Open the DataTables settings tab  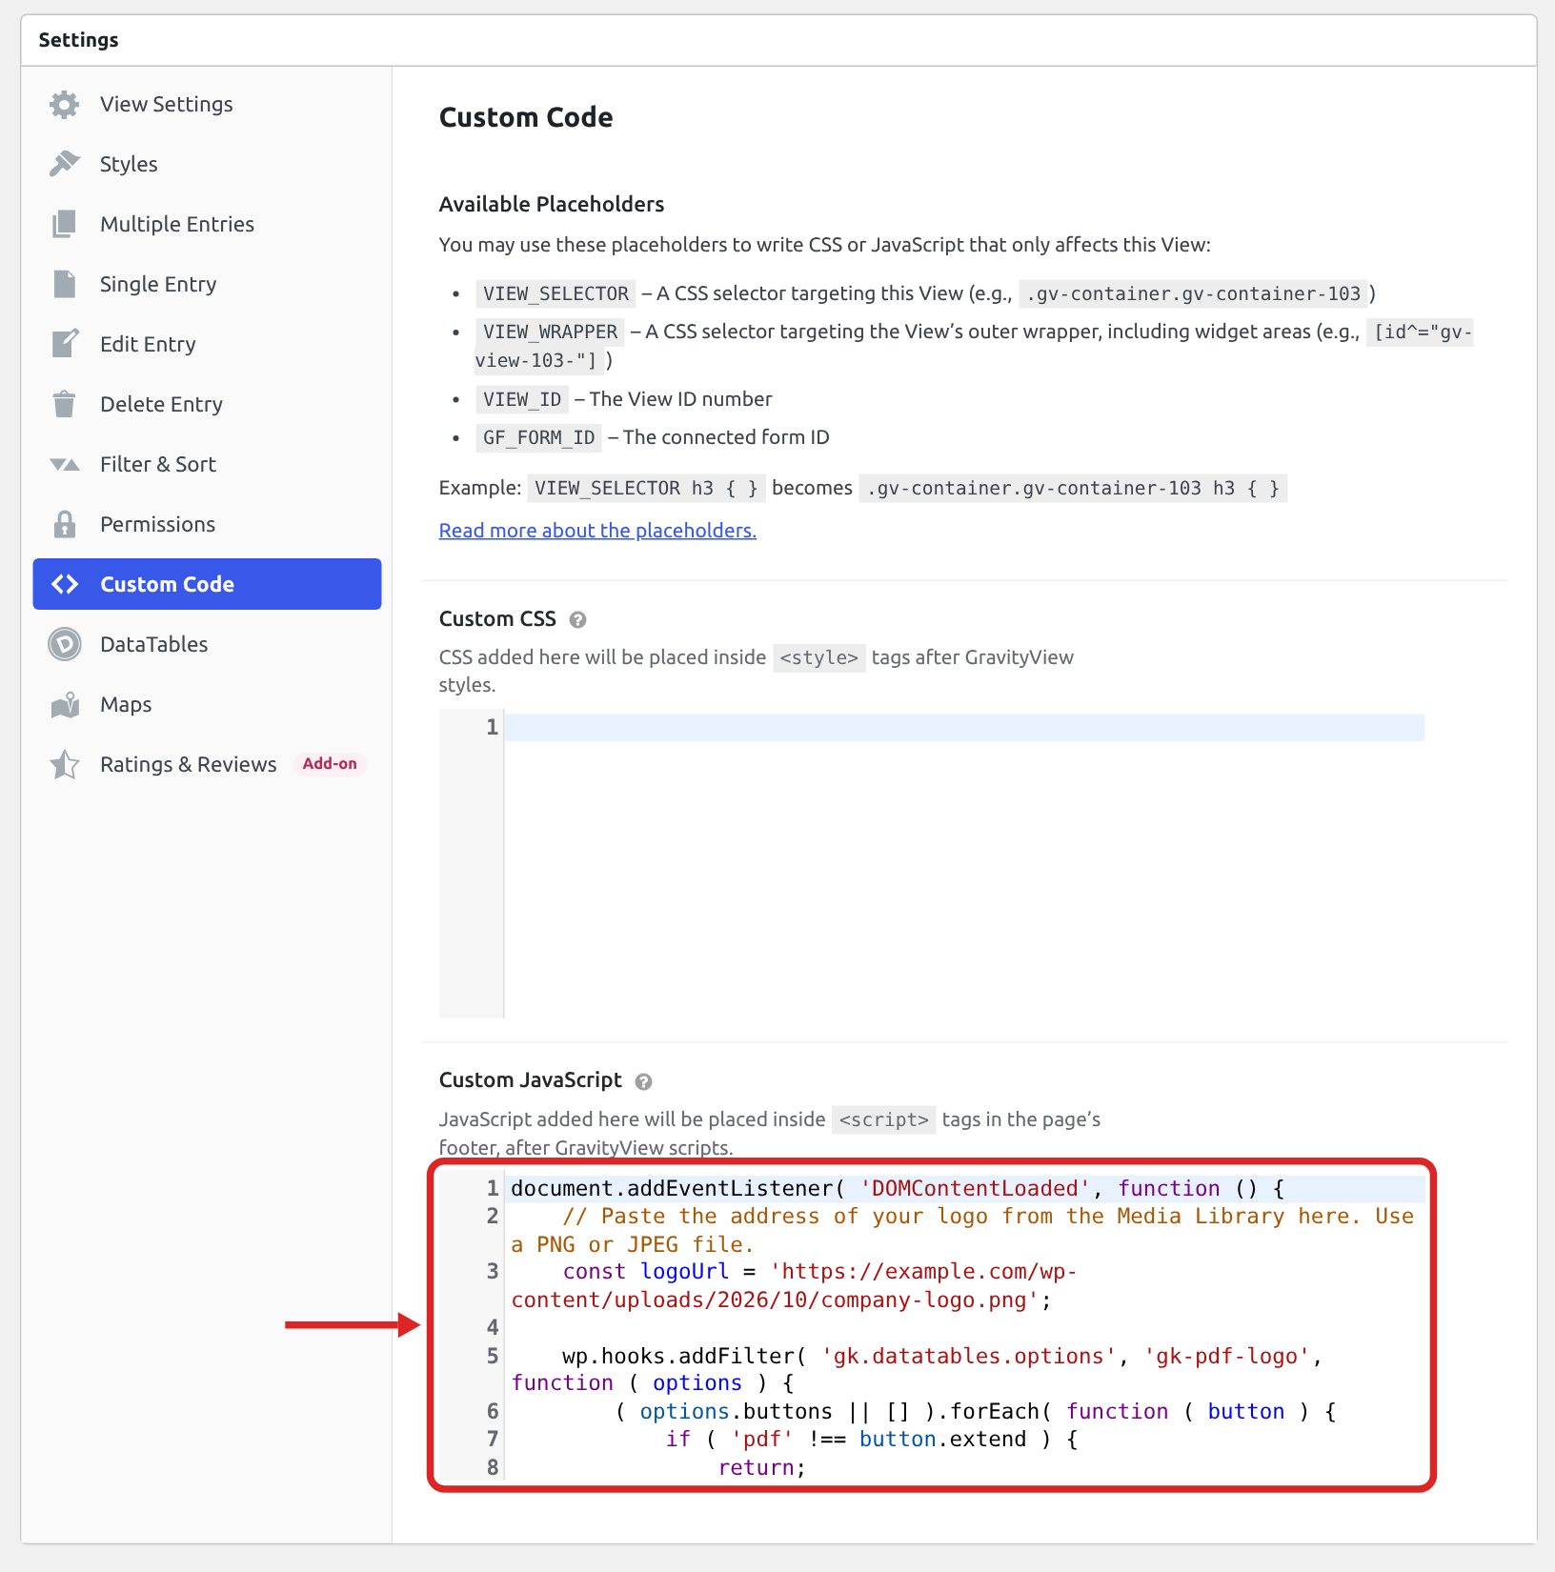click(x=207, y=644)
